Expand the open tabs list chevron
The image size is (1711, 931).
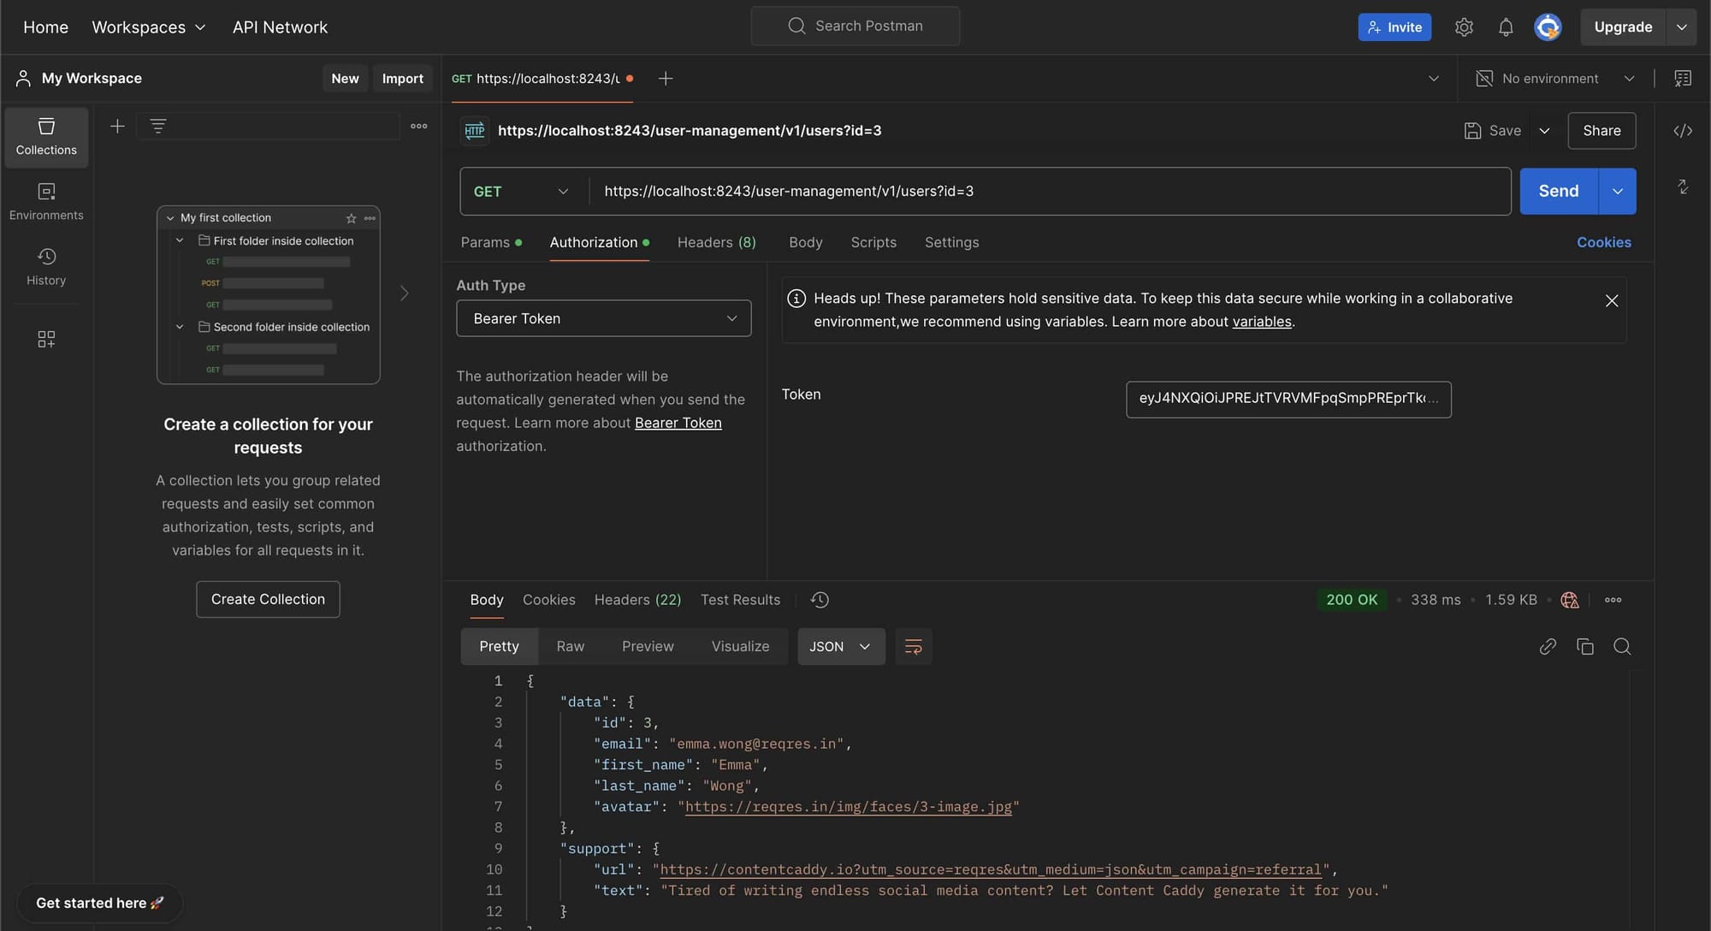click(1433, 79)
